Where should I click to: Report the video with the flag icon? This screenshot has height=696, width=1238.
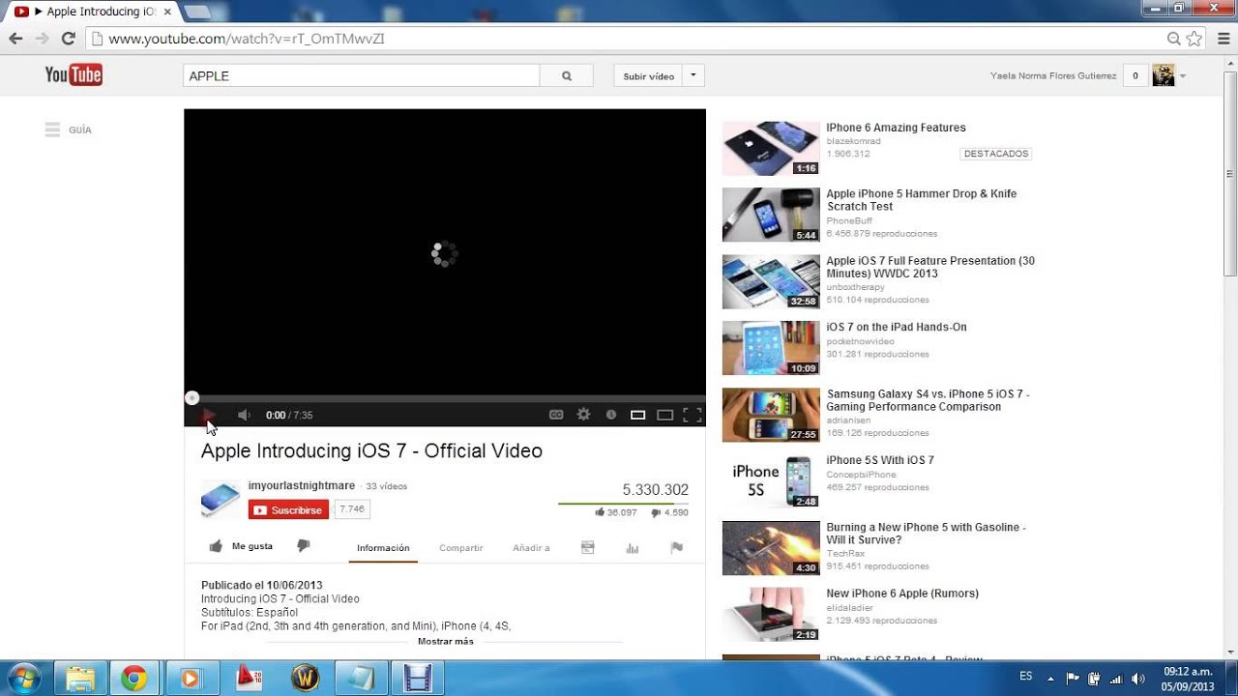pos(677,547)
